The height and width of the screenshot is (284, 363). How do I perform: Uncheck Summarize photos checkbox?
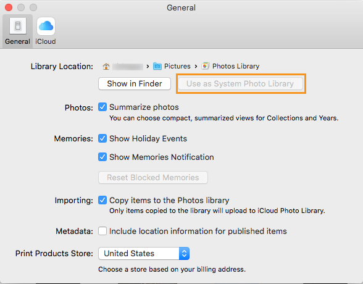tap(102, 107)
